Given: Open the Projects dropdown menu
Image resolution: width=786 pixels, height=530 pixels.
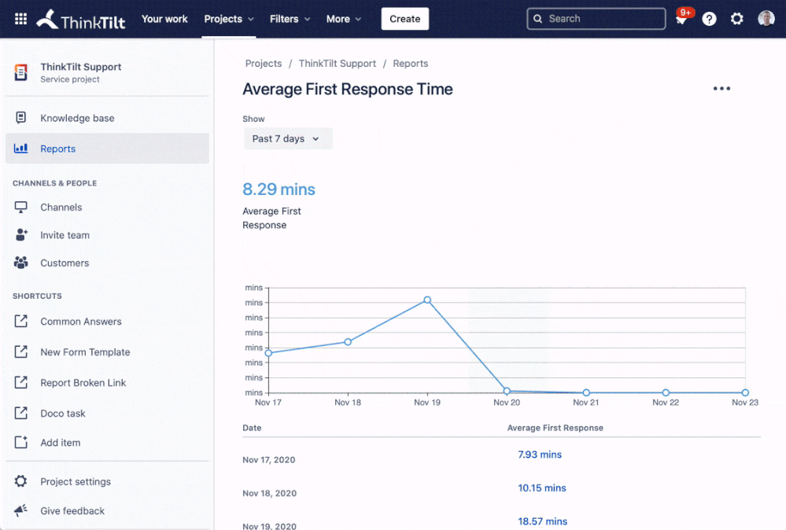Looking at the screenshot, I should pos(229,19).
